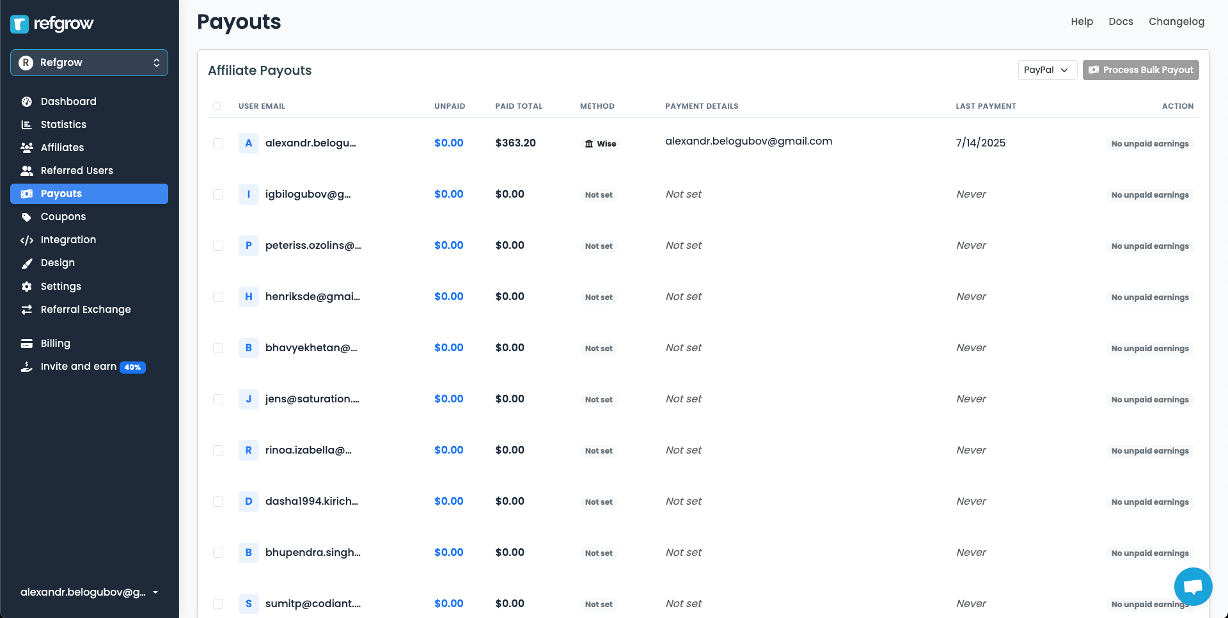The image size is (1228, 618).
Task: Expand the account menu caret at bottom
Action: 155,592
